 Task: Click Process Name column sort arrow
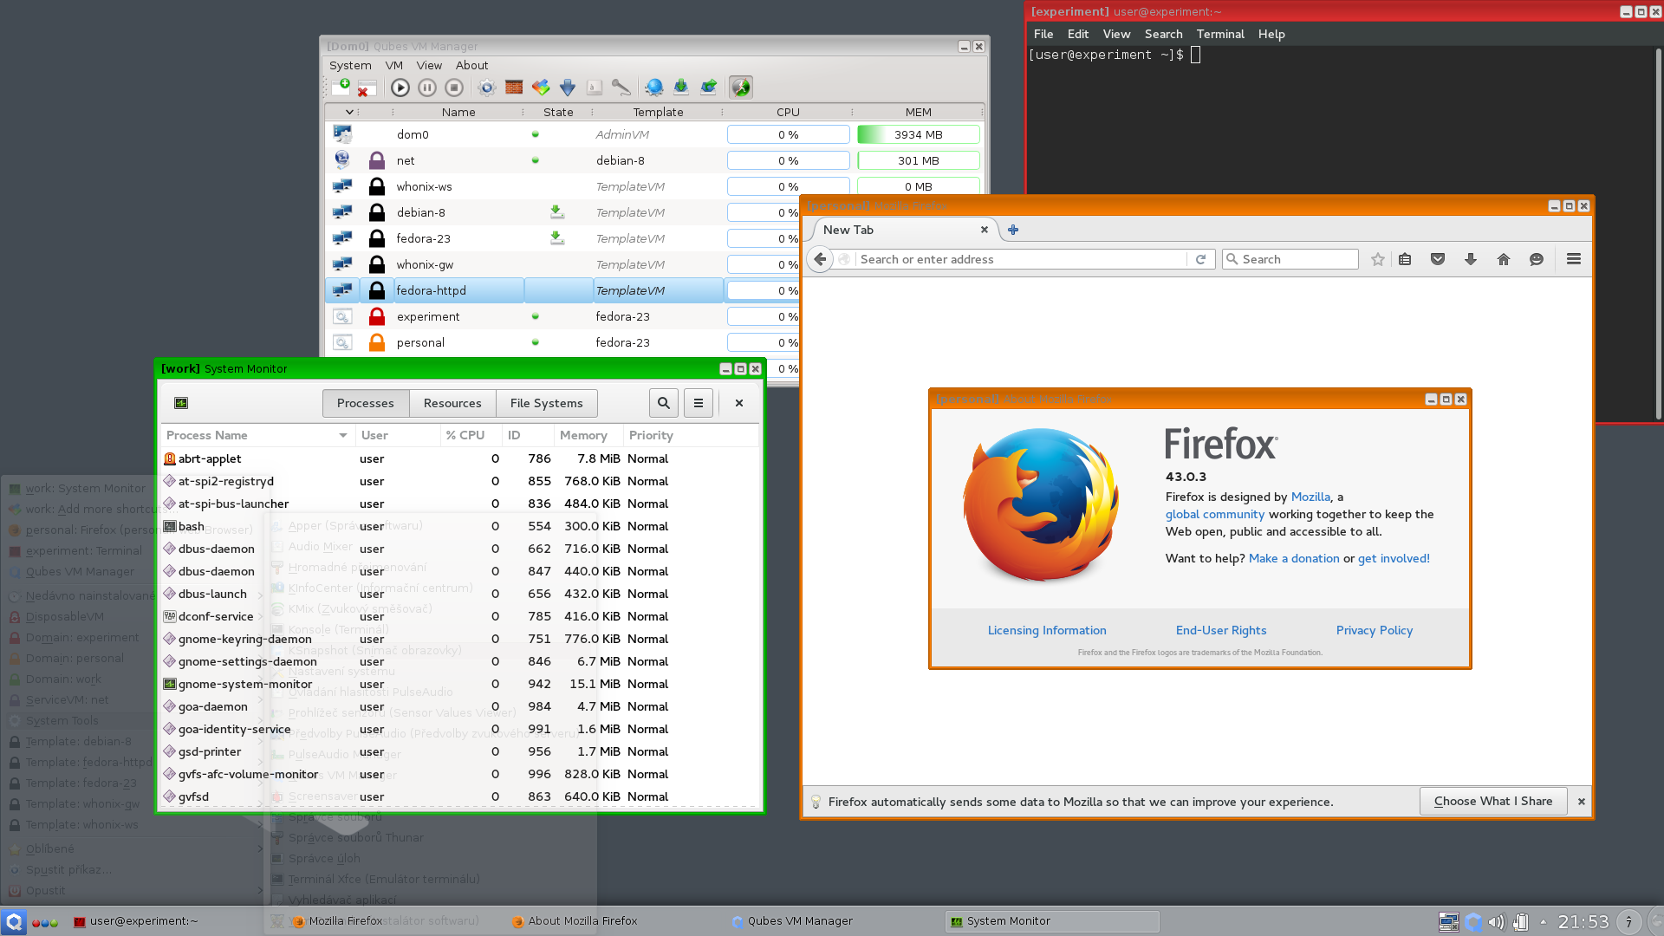click(x=343, y=435)
